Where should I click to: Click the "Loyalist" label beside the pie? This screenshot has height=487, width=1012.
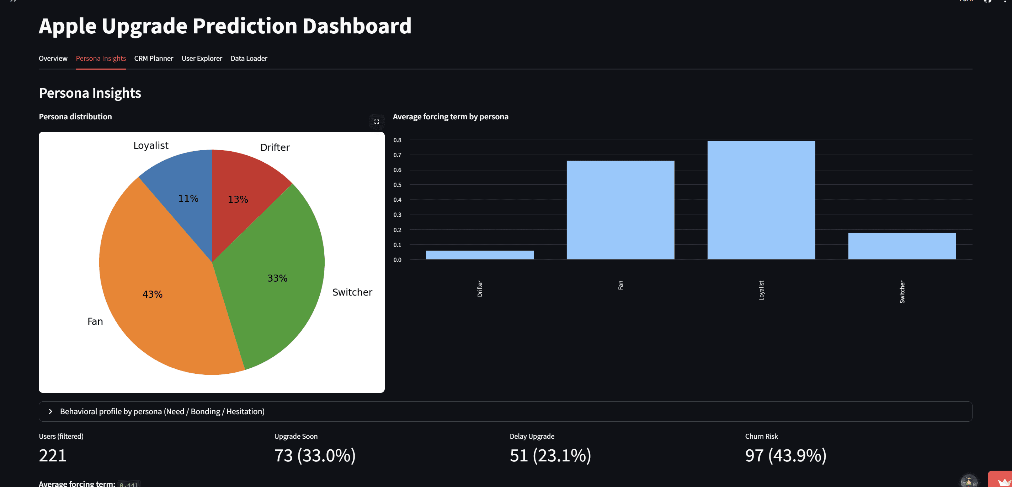point(151,146)
